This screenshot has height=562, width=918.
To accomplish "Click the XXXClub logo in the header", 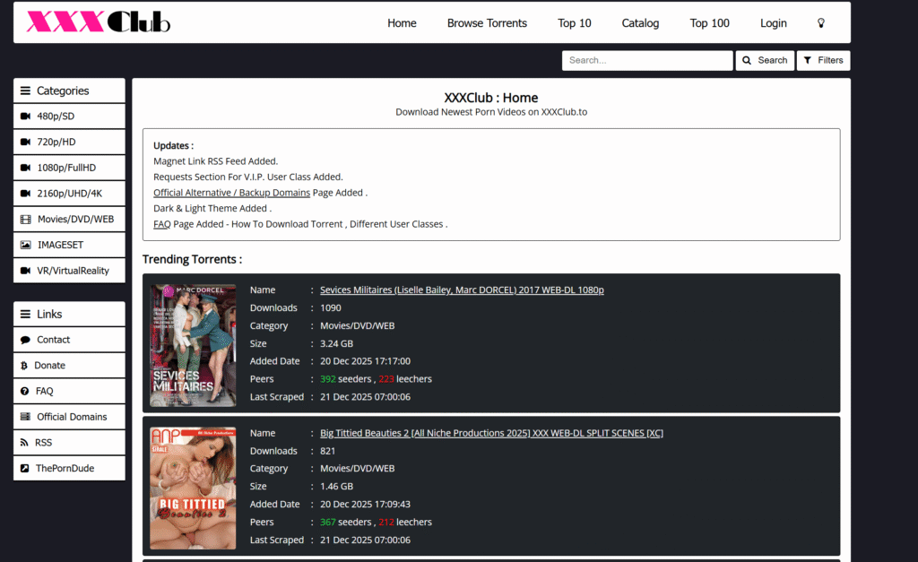I will [x=99, y=22].
